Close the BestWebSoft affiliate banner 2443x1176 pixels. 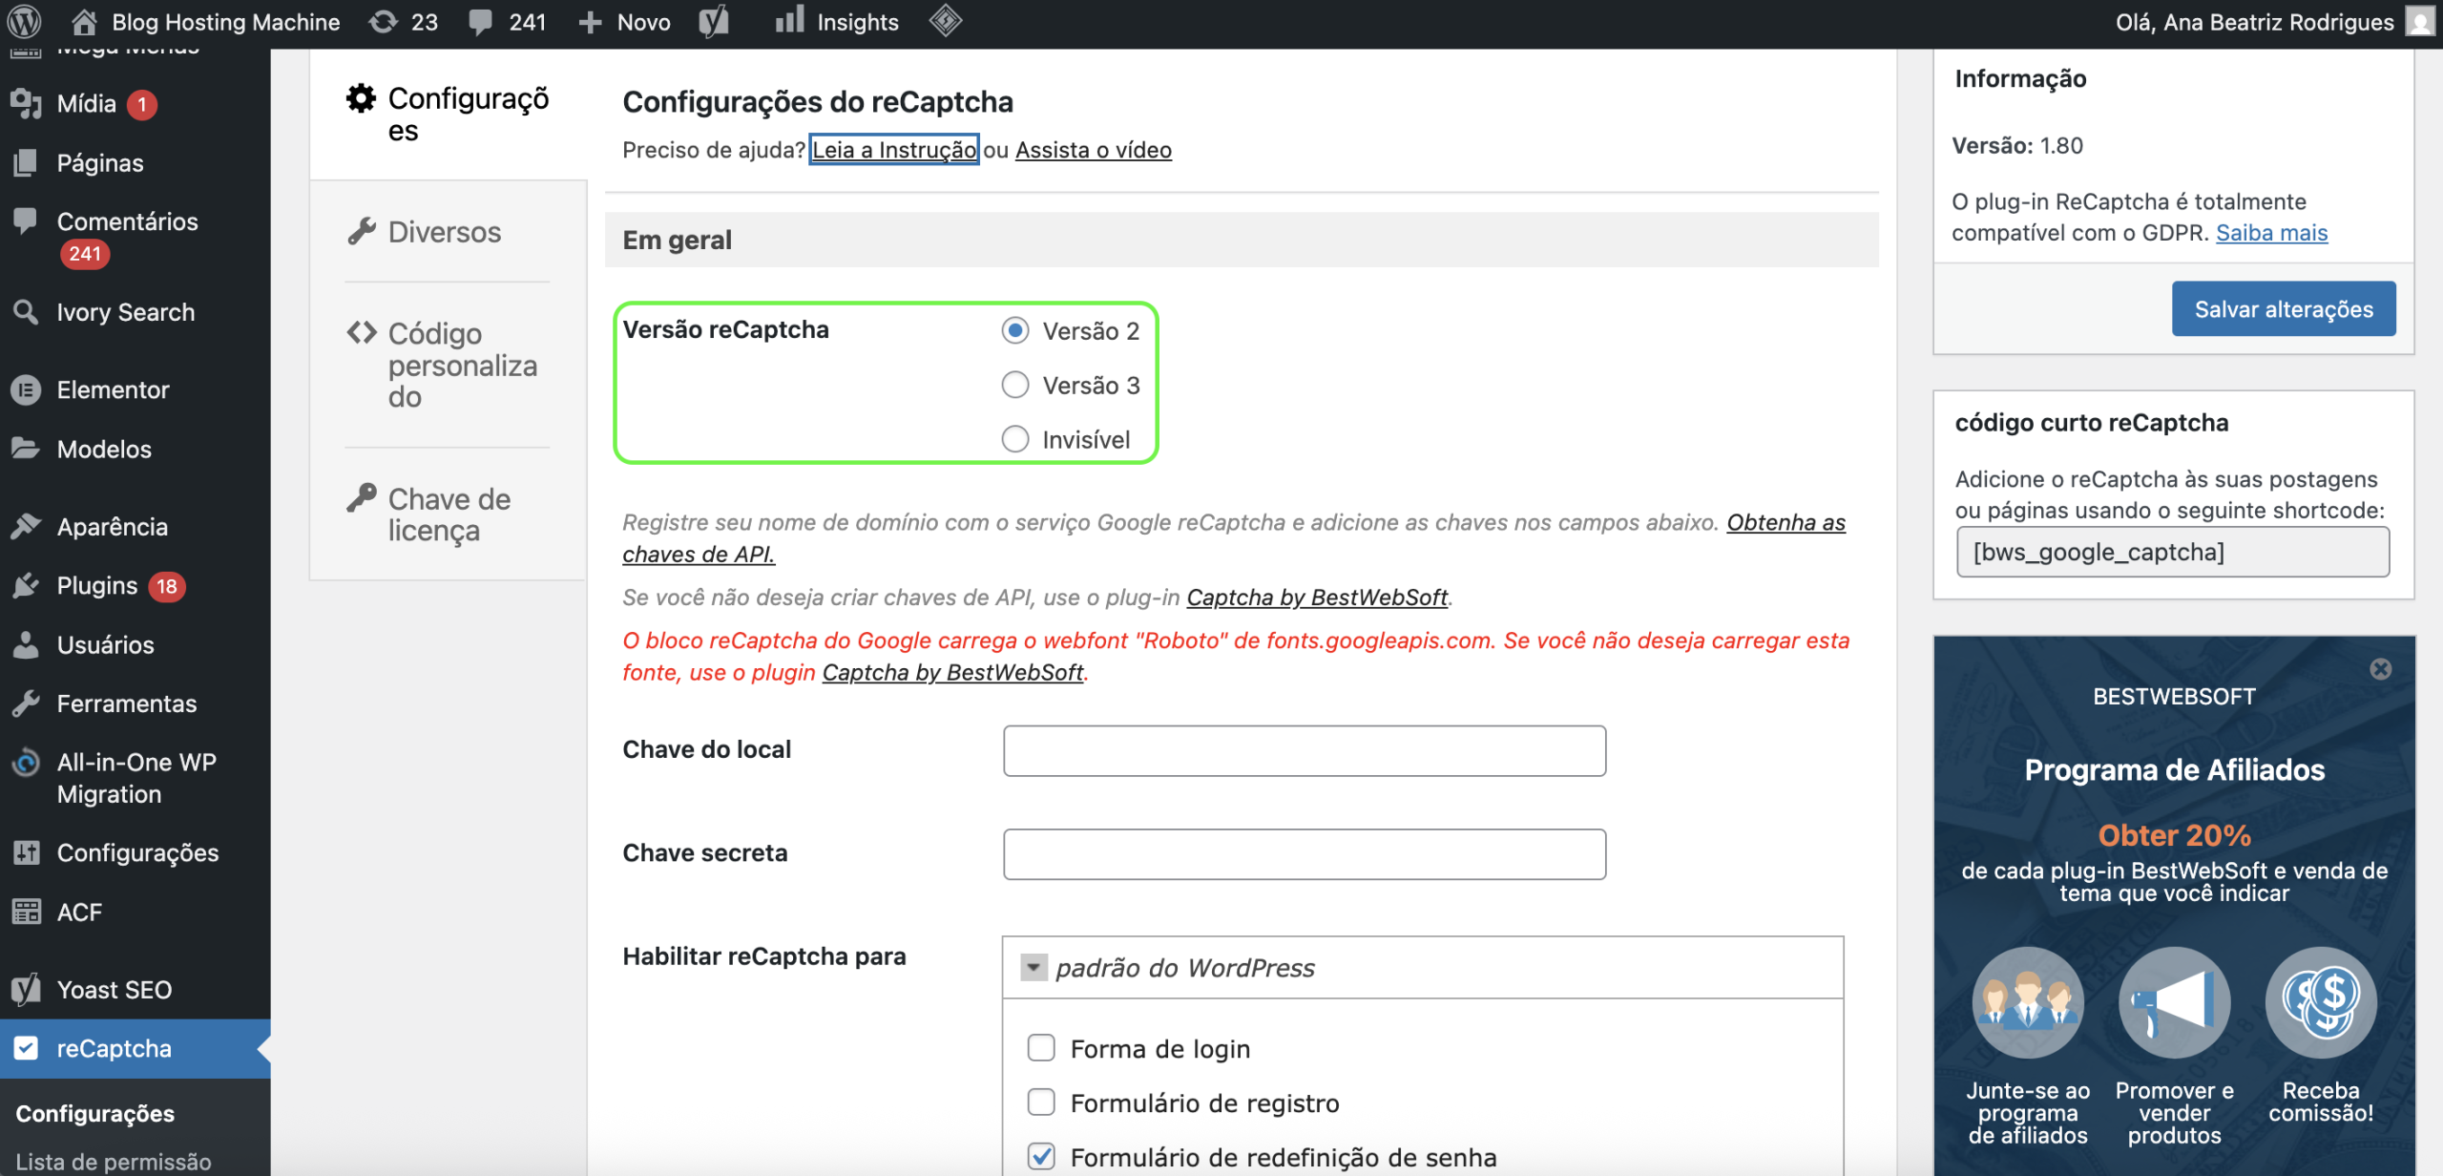pos(2381,669)
